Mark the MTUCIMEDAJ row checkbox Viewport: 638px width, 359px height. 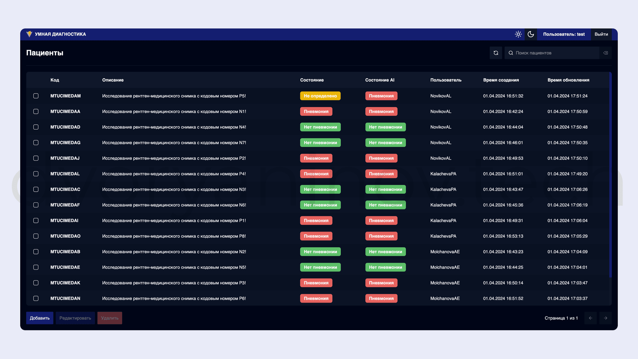click(36, 158)
